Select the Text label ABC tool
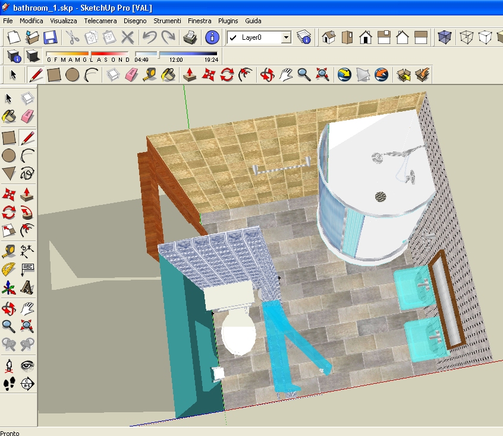Viewport: 503px width, 436px height. 27,269
